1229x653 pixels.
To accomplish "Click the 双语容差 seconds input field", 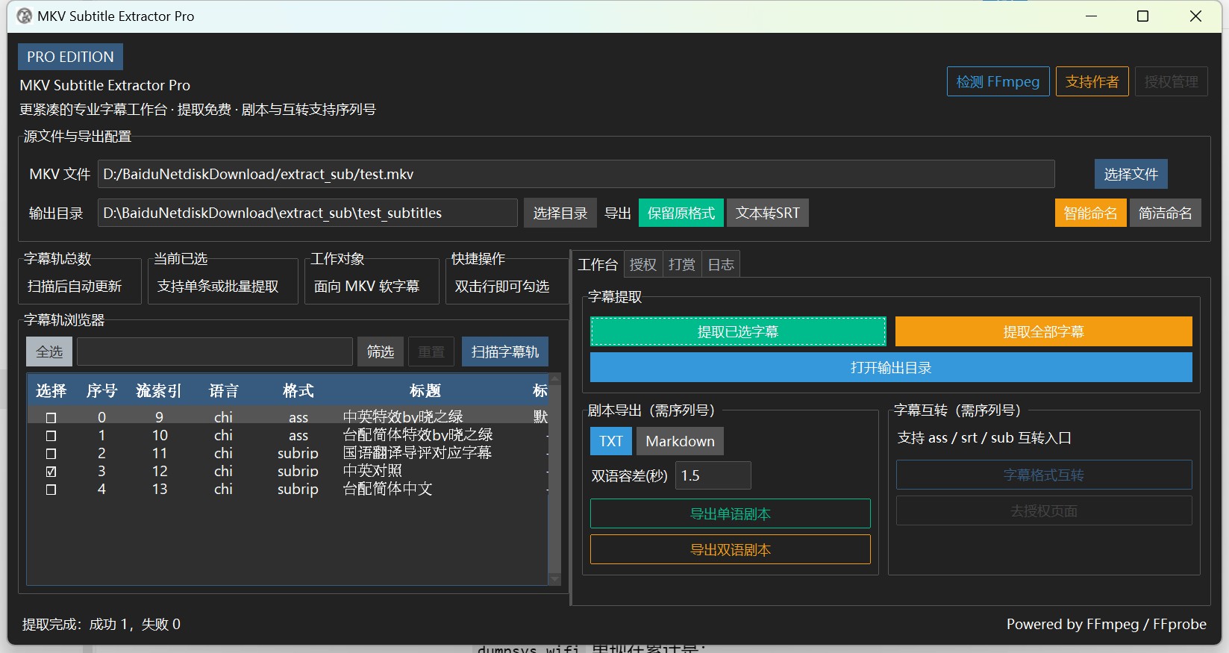I will point(712,476).
